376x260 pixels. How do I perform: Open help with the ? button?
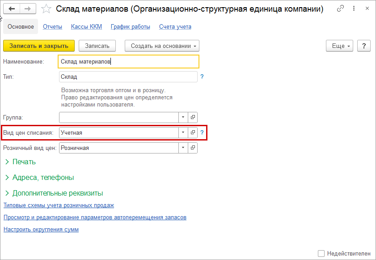364,46
